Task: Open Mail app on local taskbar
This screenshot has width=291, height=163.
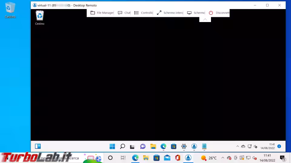Action: 167,158
